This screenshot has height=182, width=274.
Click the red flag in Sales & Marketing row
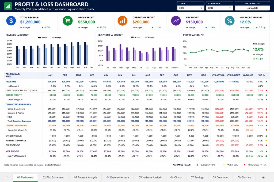coord(266,109)
